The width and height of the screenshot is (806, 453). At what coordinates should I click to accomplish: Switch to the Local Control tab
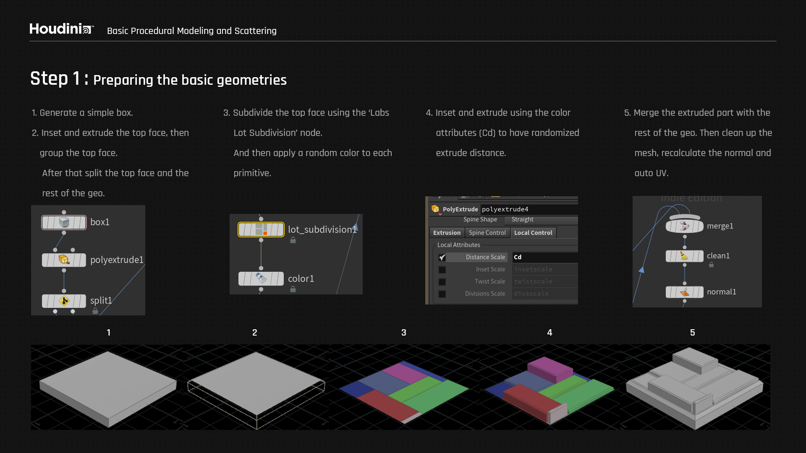(x=533, y=233)
